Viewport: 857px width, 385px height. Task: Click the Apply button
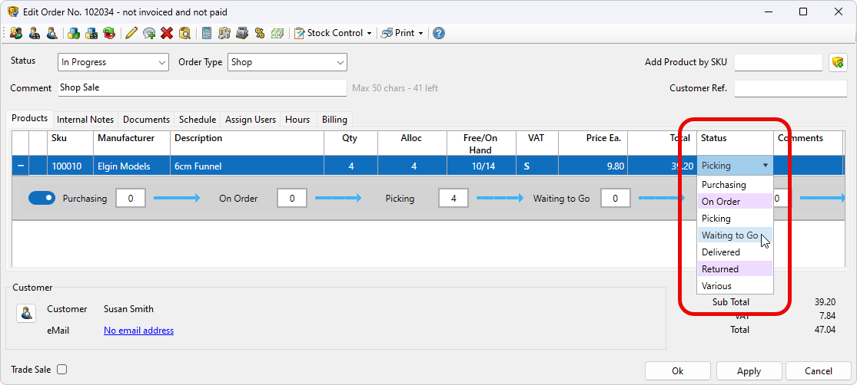(749, 370)
